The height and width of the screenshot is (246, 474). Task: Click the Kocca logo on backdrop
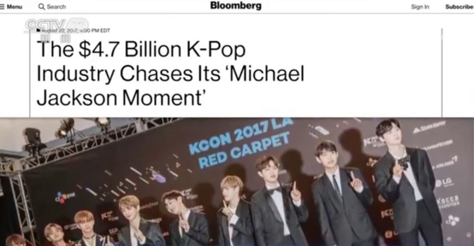pyautogui.click(x=448, y=200)
